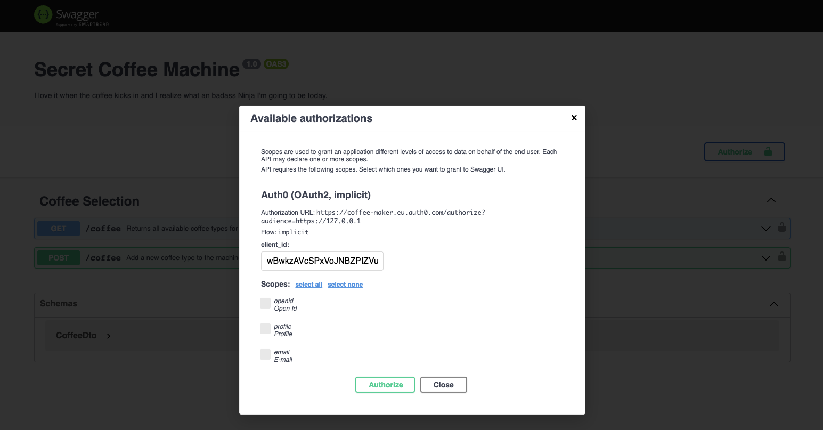Screen dimensions: 823x430
Task: Check the profile scope checkbox
Action: coord(265,329)
